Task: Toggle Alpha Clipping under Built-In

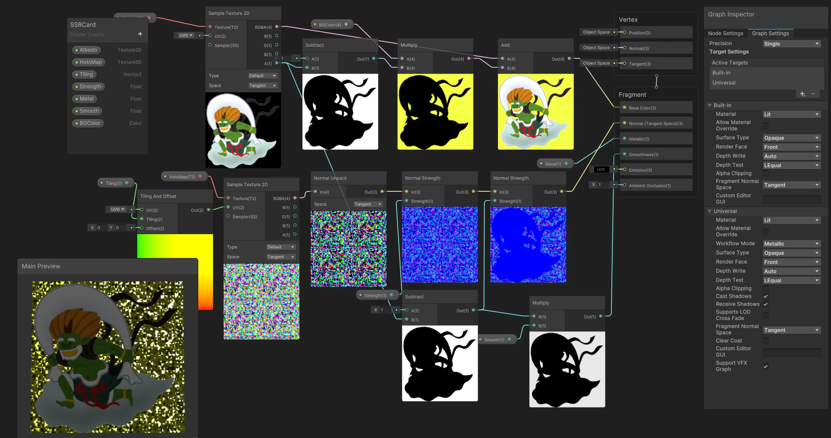Action: coord(766,173)
